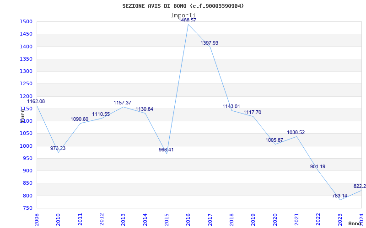Click the 1400 y-axis tick label
Screen dimensions: 366x228
click(26, 47)
